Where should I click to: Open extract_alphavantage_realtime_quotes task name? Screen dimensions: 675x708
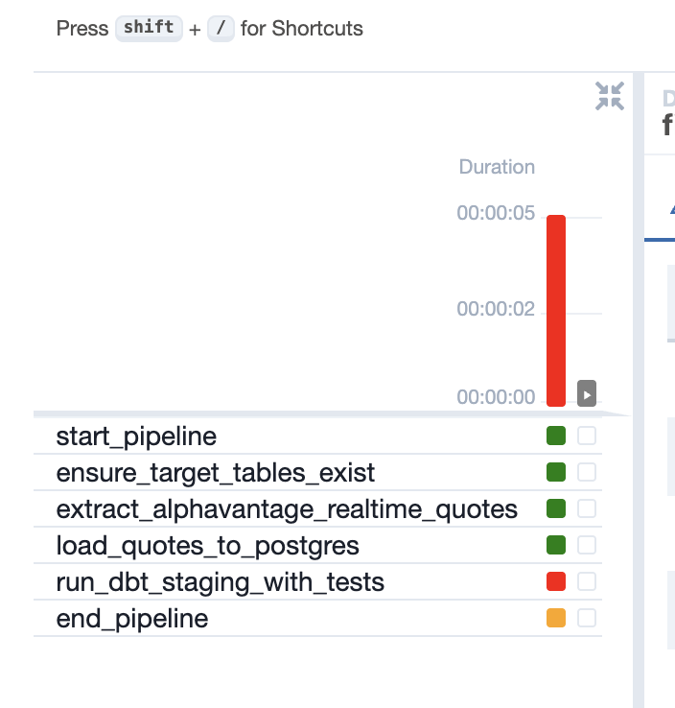(x=287, y=509)
